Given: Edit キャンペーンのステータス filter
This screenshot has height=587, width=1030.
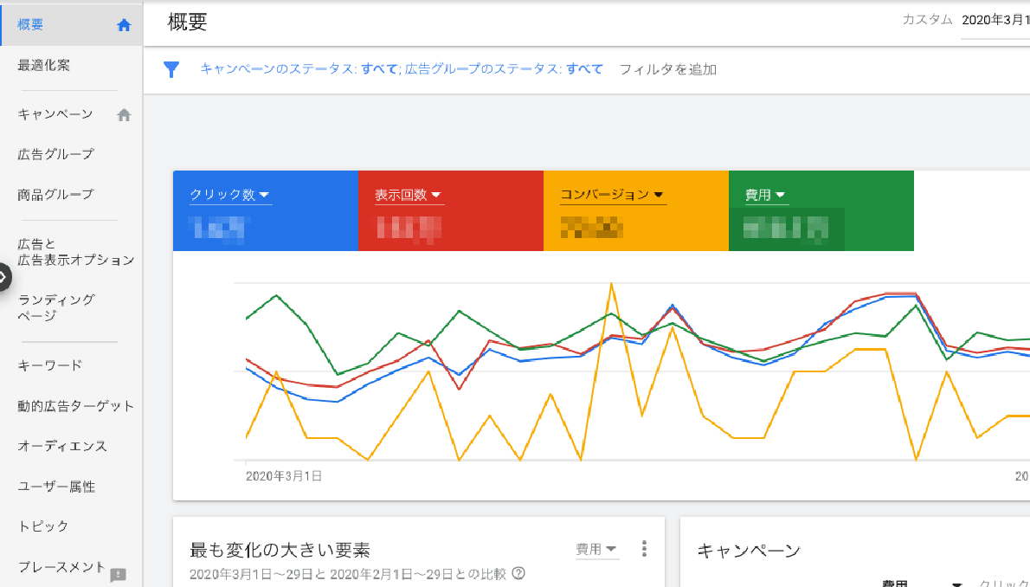Looking at the screenshot, I should (299, 69).
